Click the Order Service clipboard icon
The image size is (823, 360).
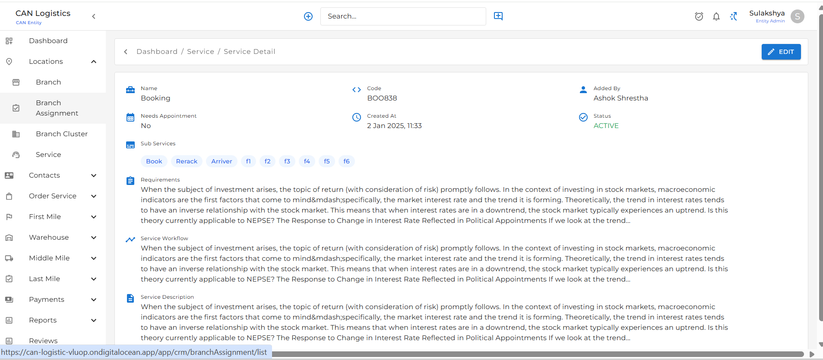point(9,196)
